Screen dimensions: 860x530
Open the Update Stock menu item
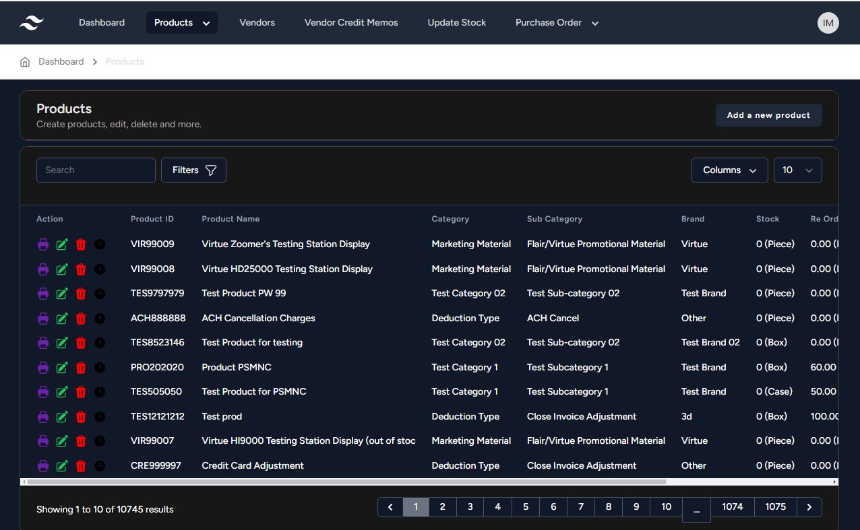[456, 23]
